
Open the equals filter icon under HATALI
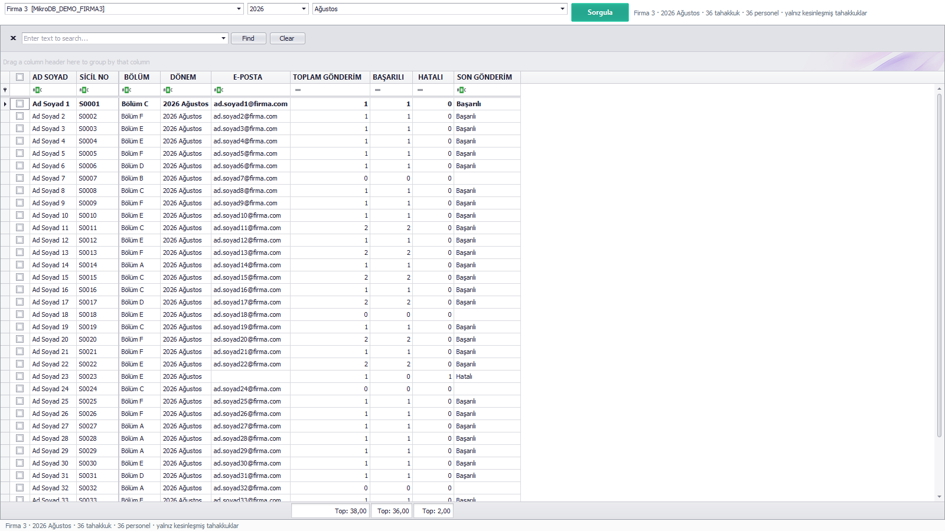pyautogui.click(x=420, y=90)
